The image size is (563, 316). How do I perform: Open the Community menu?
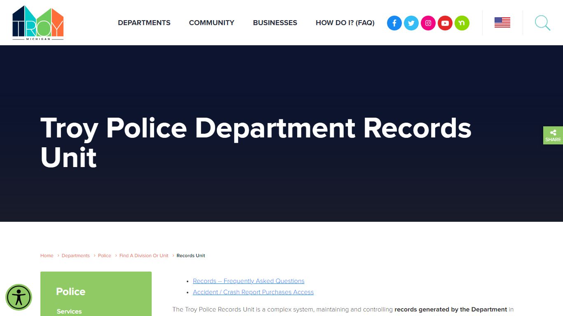tap(212, 23)
